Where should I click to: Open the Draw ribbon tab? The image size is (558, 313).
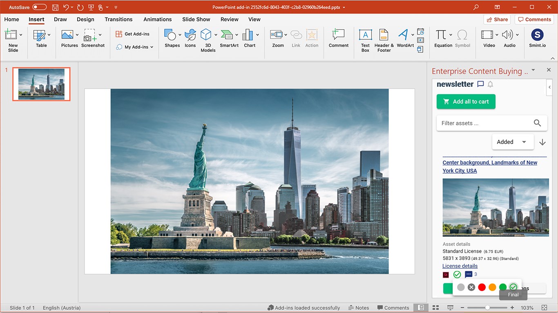pyautogui.click(x=60, y=19)
